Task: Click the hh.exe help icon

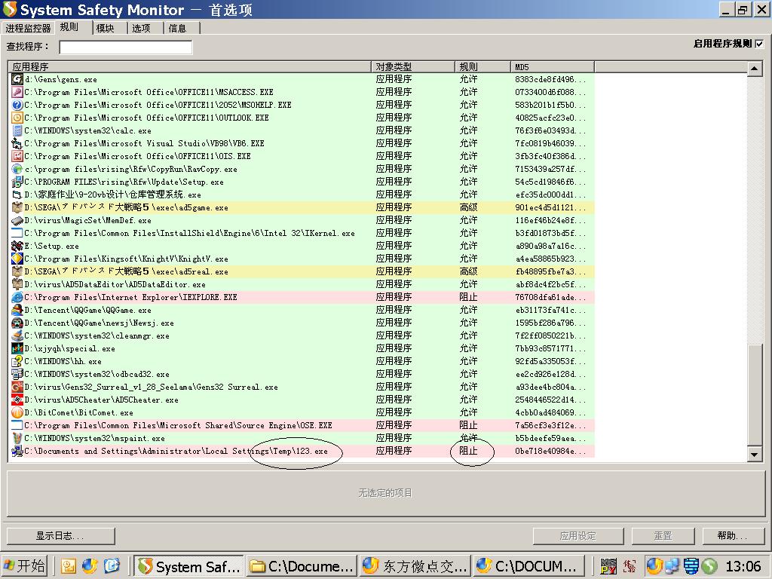Action: point(17,361)
